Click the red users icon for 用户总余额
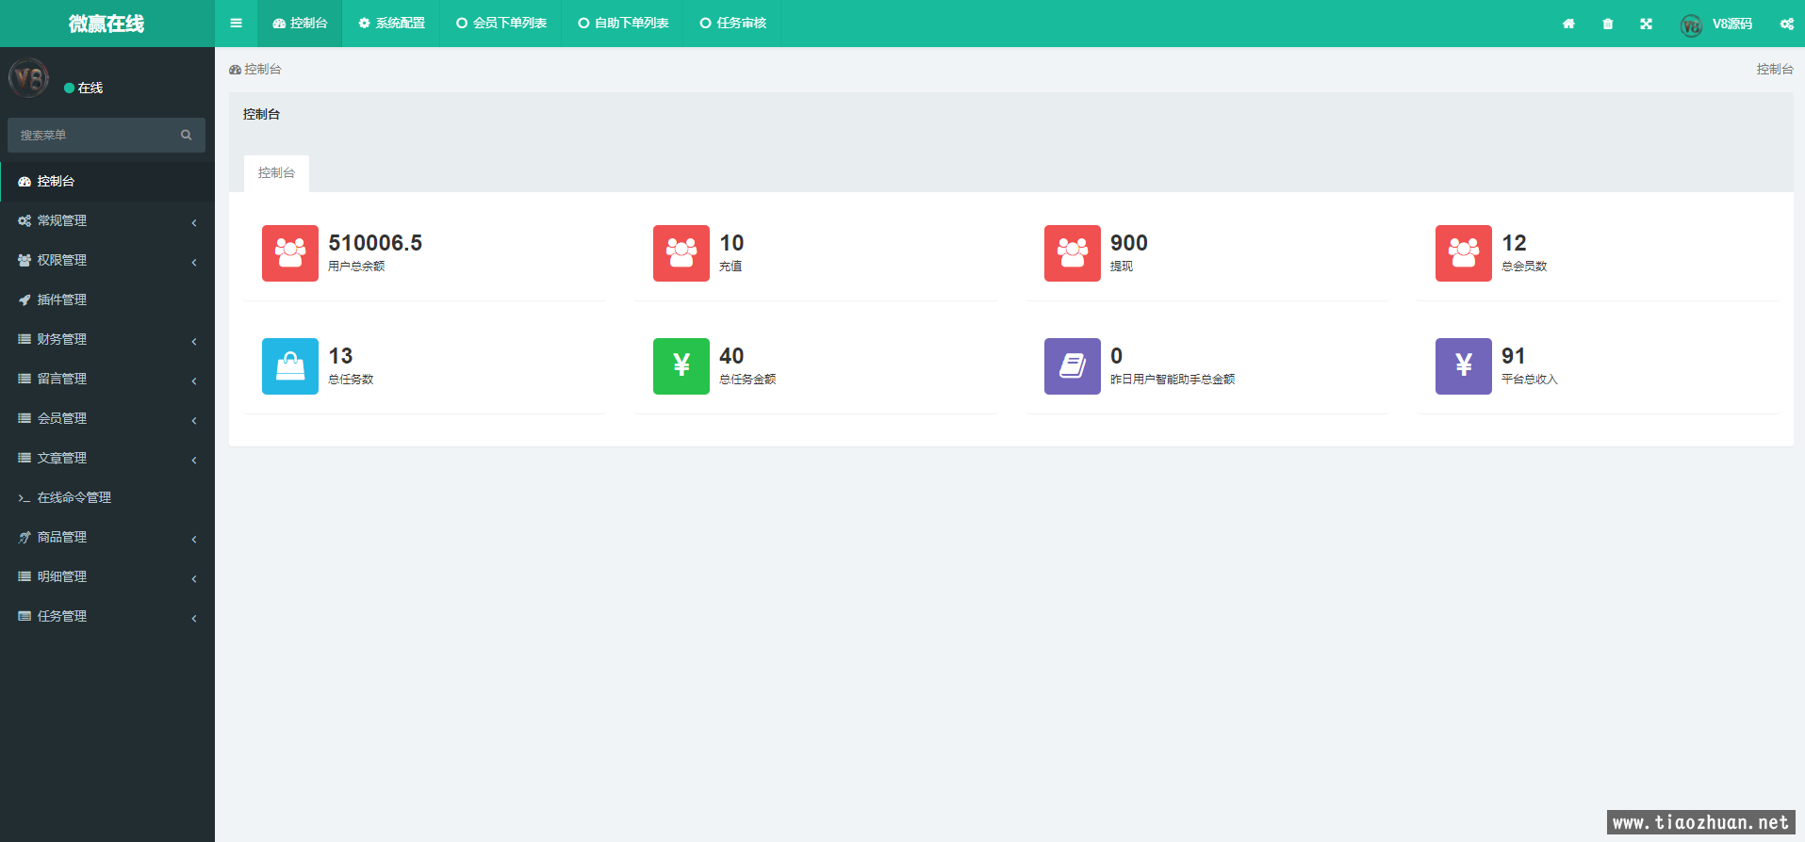The width and height of the screenshot is (1805, 842). 290,253
